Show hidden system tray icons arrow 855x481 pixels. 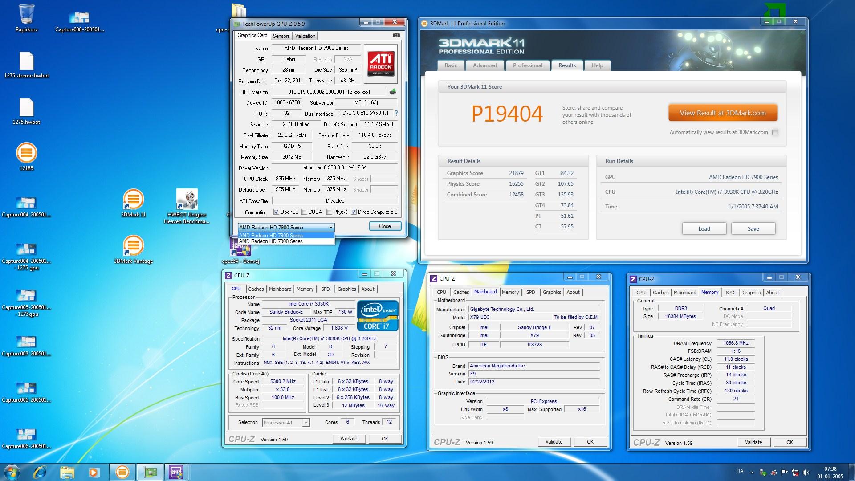pos(753,473)
